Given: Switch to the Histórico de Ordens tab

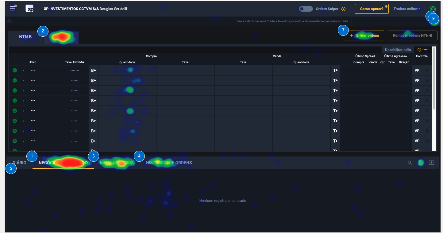Looking at the screenshot, I should [169, 163].
